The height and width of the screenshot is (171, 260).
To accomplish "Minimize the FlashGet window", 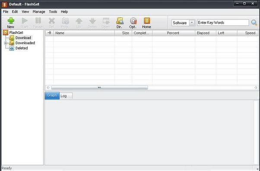I will (x=237, y=3).
